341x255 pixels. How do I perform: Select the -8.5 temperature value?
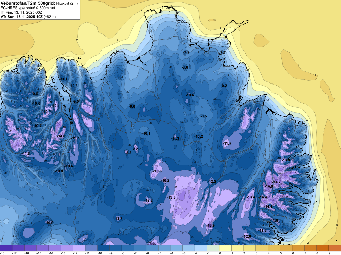coord(204,116)
